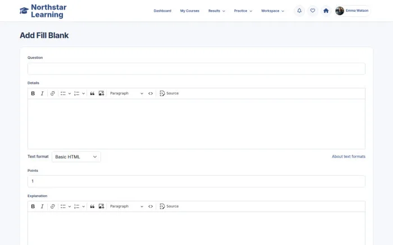Image resolution: width=393 pixels, height=245 pixels.
Task: Click into the Question input field
Action: click(x=196, y=69)
